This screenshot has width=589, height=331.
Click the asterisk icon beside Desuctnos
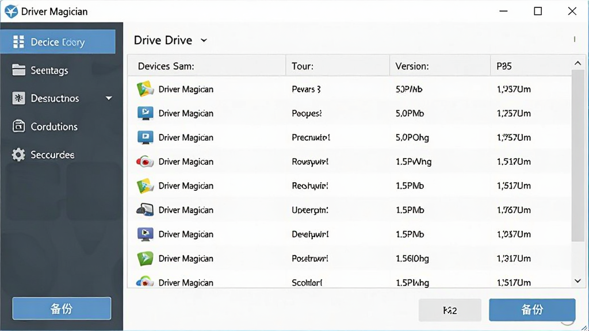(x=18, y=98)
